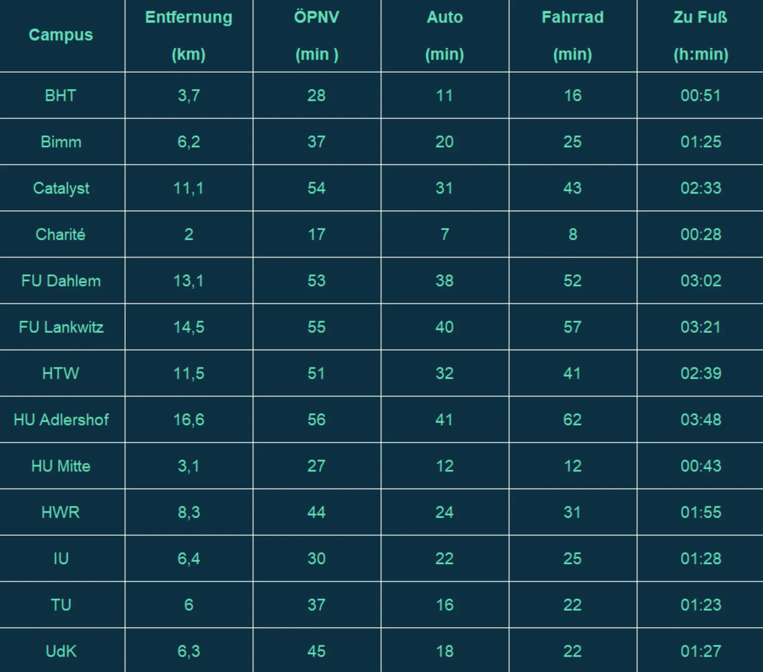Select the 16,6 km distance cell

click(x=189, y=420)
